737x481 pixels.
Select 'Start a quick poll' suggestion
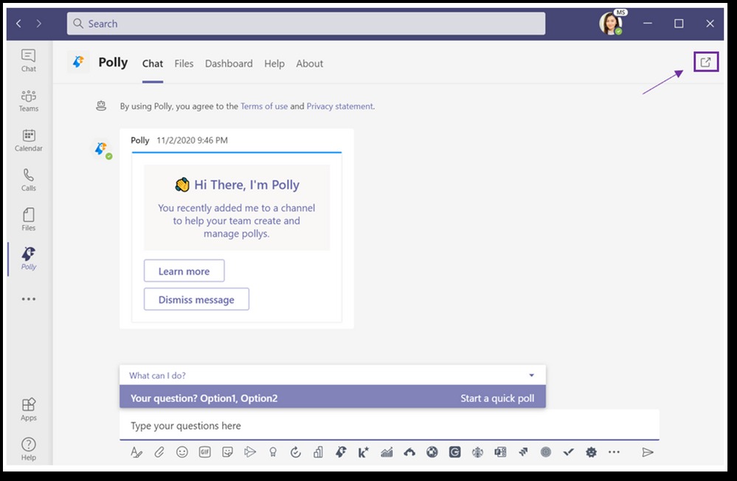497,398
